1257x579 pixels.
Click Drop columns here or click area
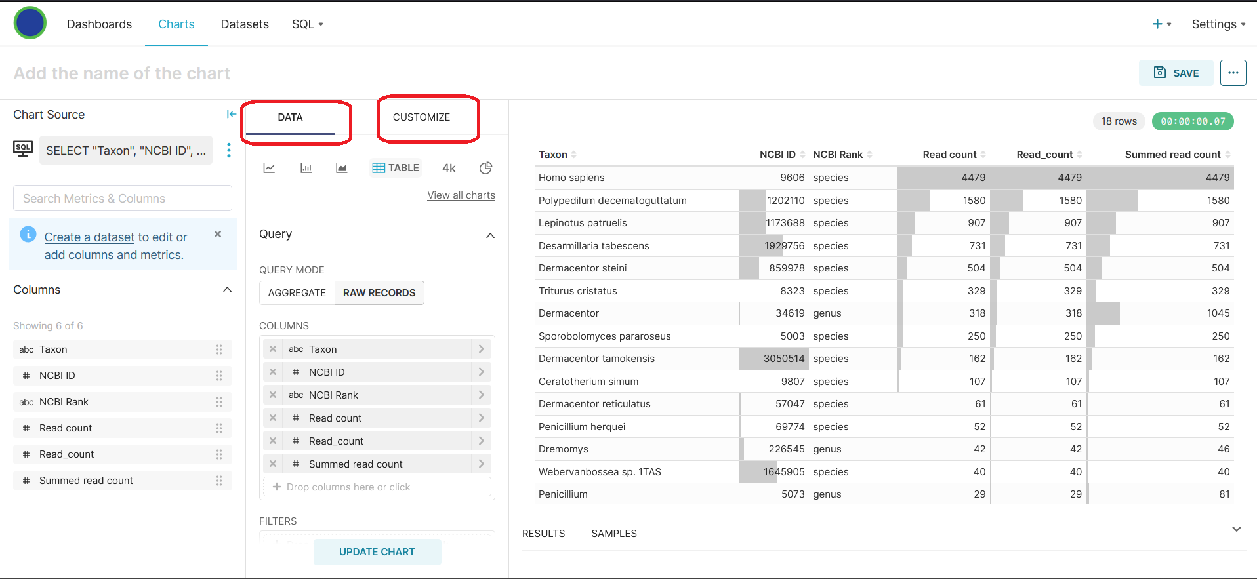[377, 487]
